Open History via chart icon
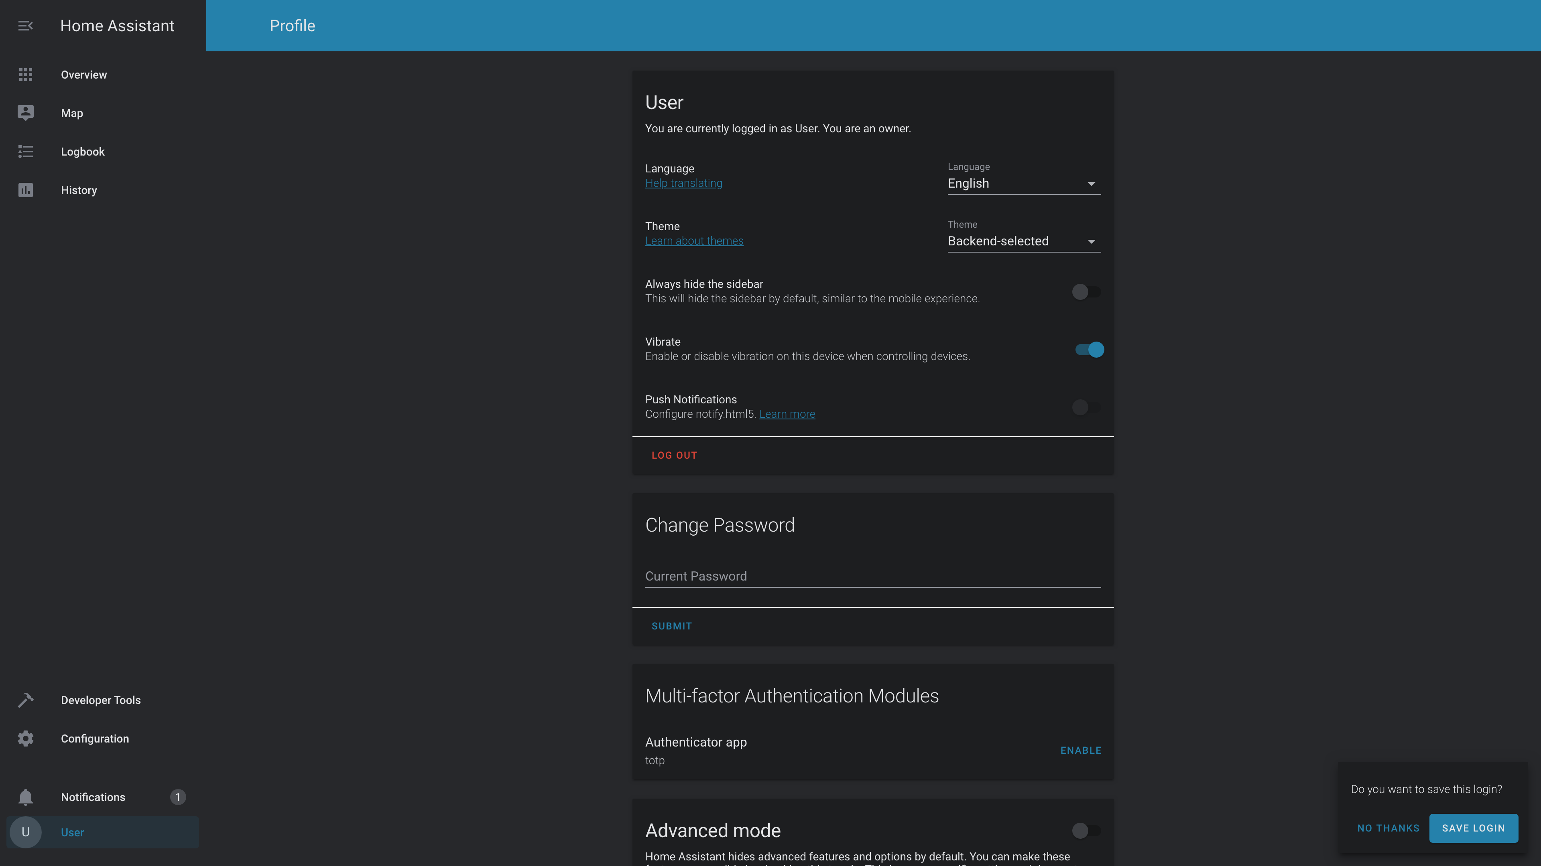 pyautogui.click(x=25, y=190)
